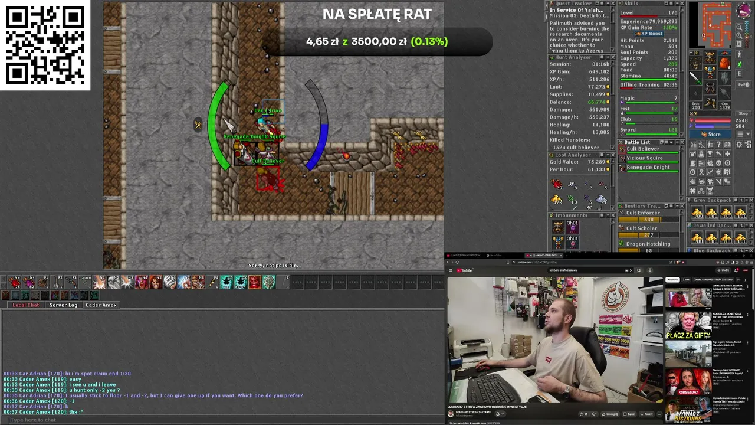Viewport: 755px width, 425px height.
Task: Click the XP Boost button
Action: pos(649,34)
